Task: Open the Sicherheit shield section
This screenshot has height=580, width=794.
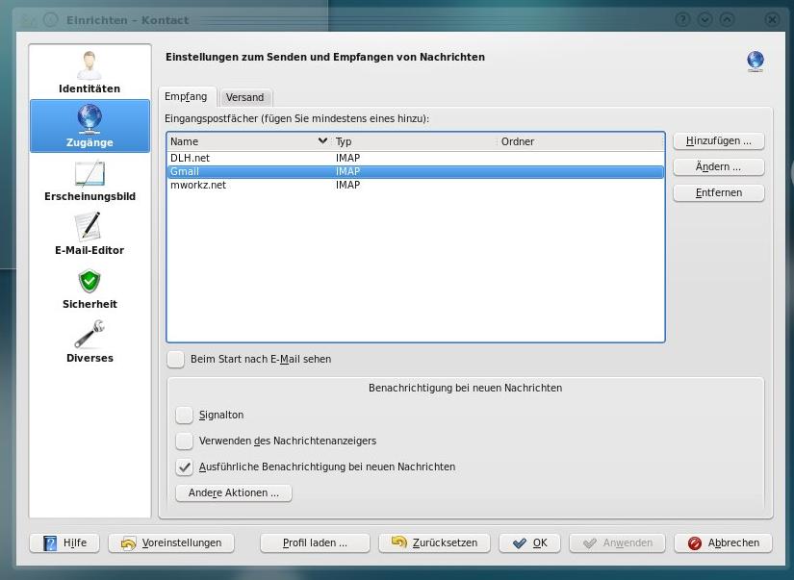Action: 90,288
